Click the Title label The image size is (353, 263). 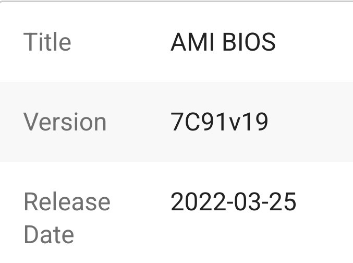tap(47, 42)
